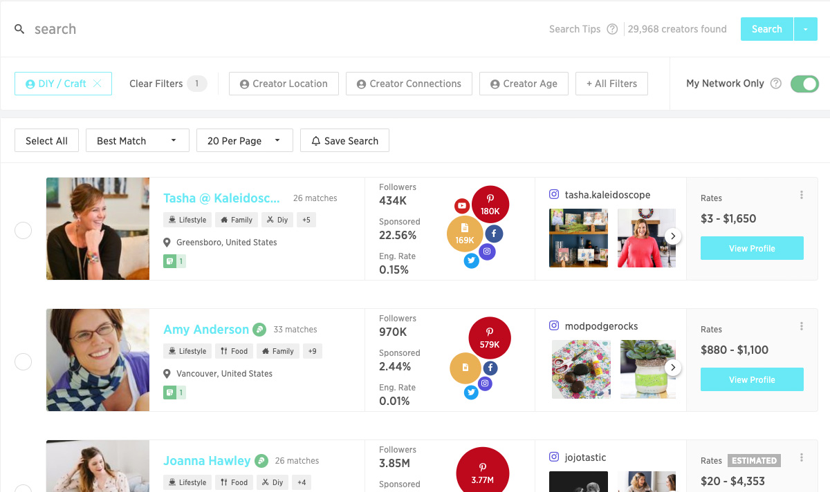Open Creator Location filter
This screenshot has width=830, height=492.
(284, 84)
